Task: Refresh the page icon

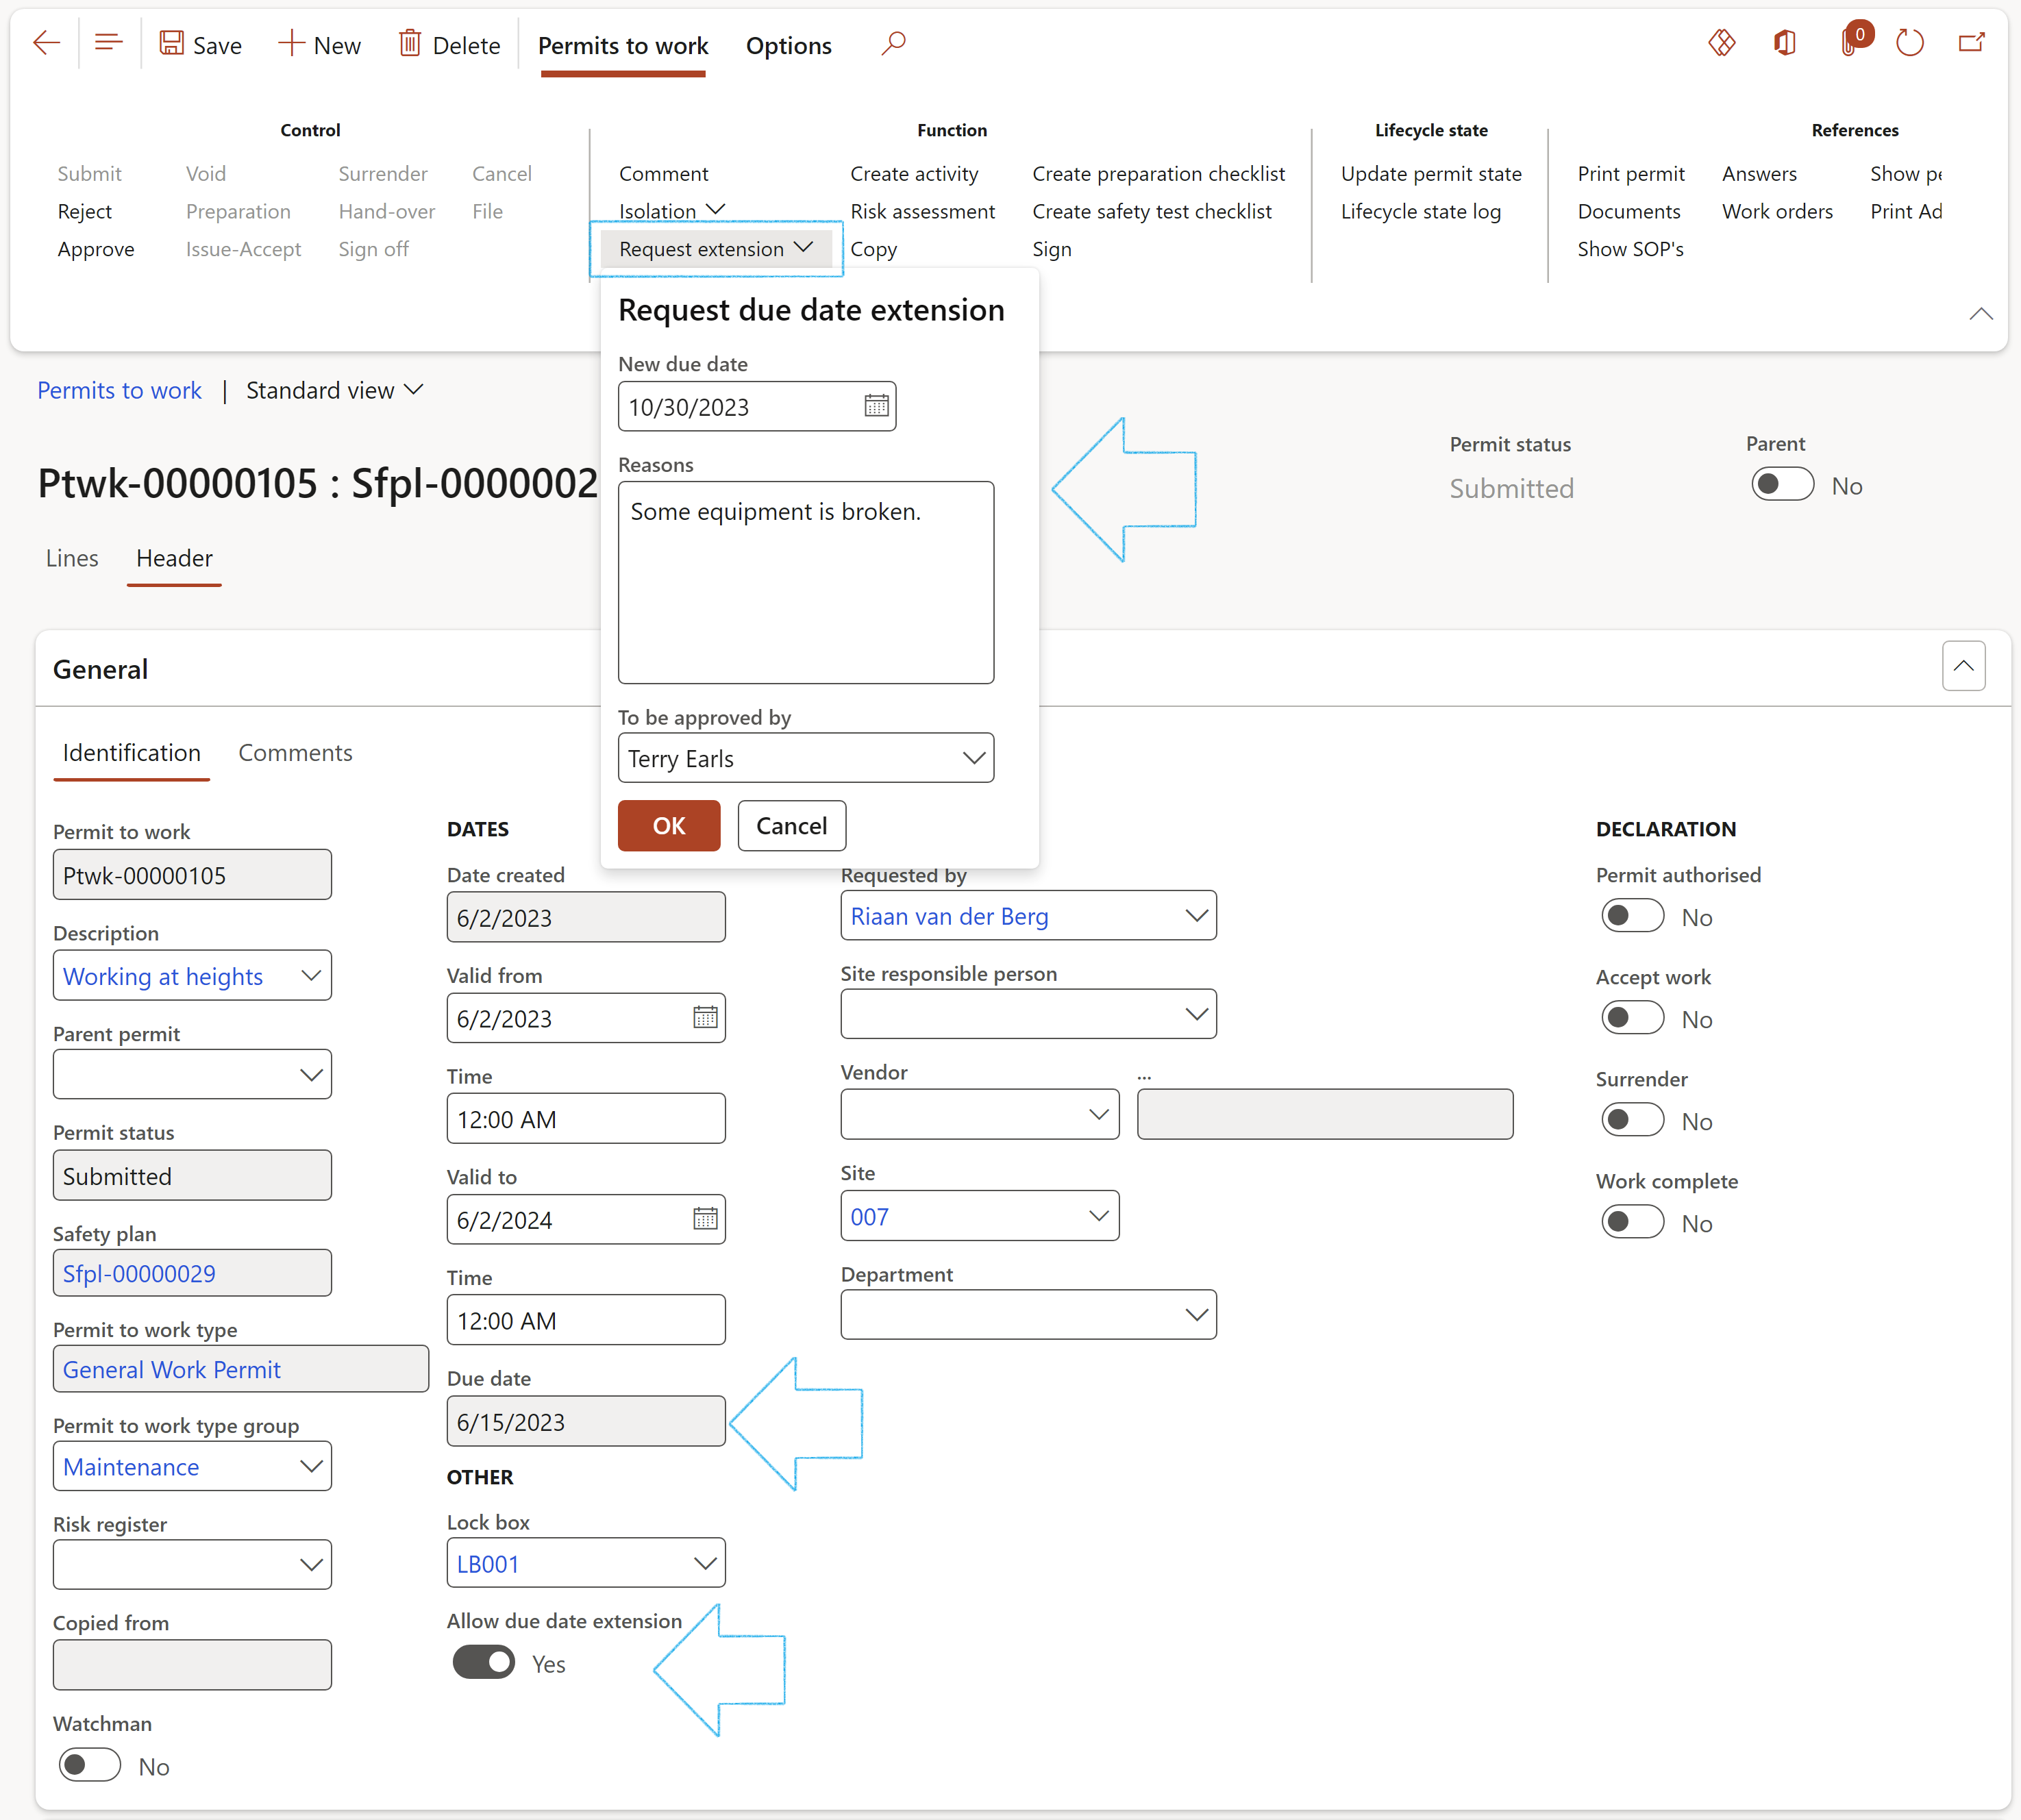Action: coord(1910,44)
